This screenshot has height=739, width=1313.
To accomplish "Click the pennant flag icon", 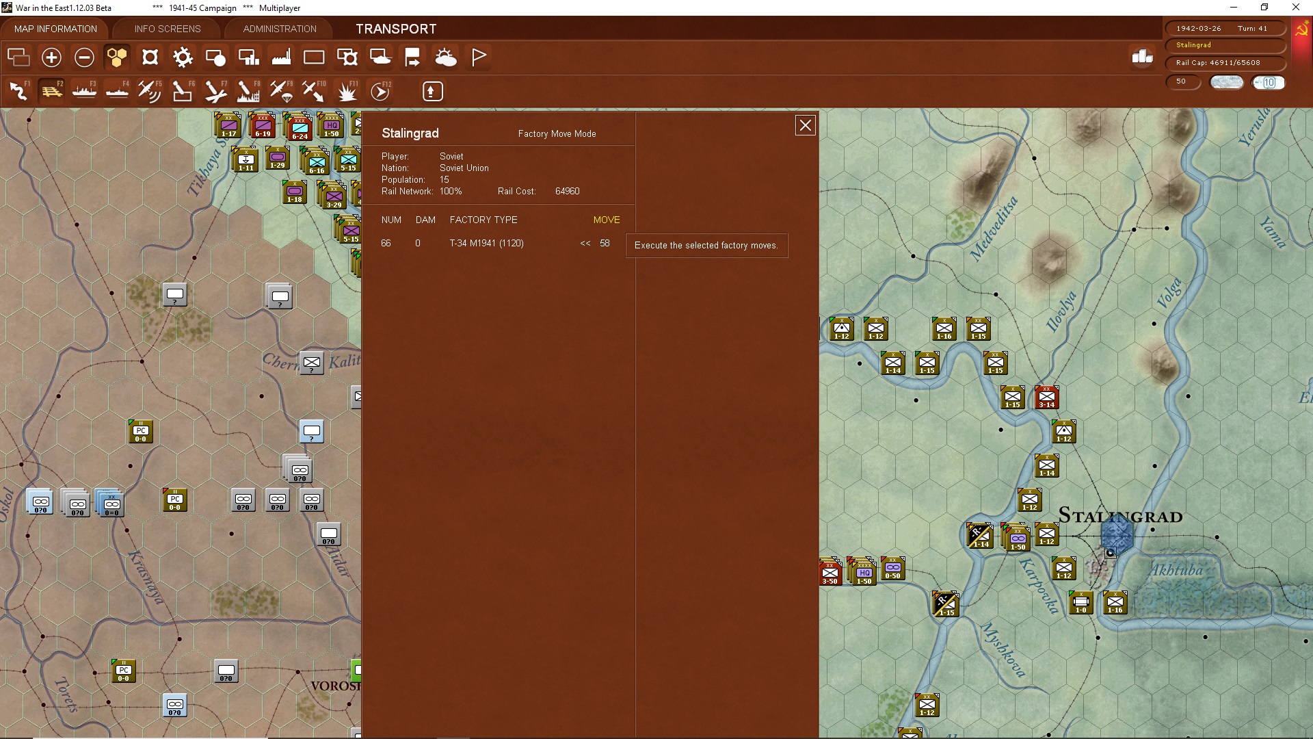I will tap(478, 57).
